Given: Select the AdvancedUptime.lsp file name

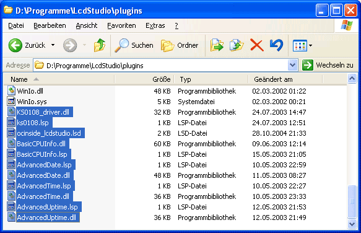Looking at the screenshot, I should (x=48, y=207).
